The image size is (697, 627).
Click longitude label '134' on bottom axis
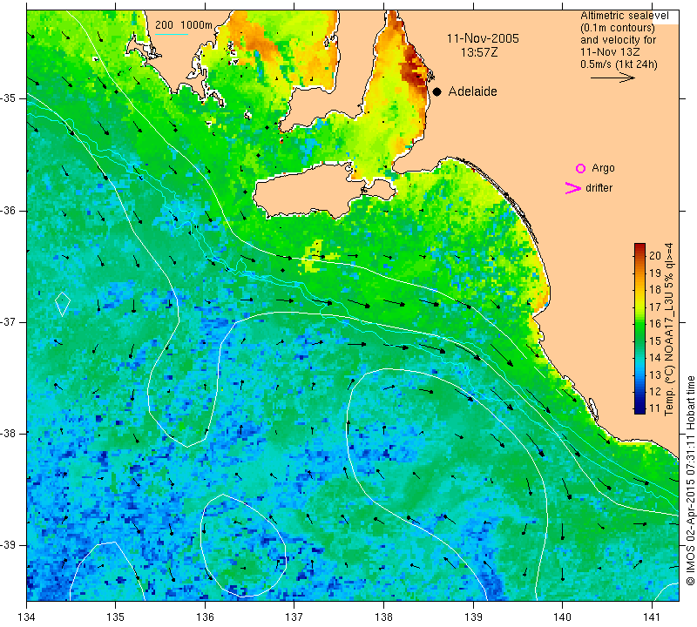click(x=27, y=617)
